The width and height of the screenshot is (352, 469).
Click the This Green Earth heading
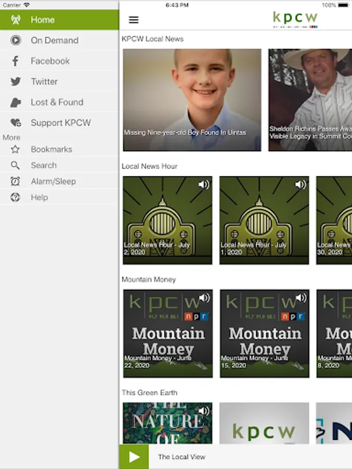click(x=149, y=393)
